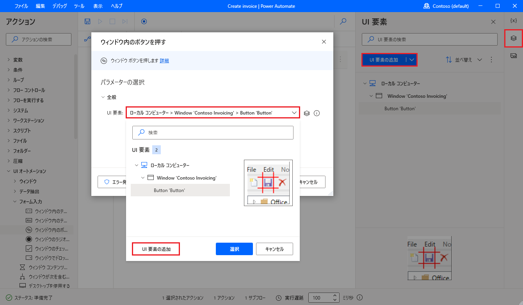523x305 pixels.
Task: Collapse Window 'Contoso Invoicing' in side pane
Action: tap(371, 96)
